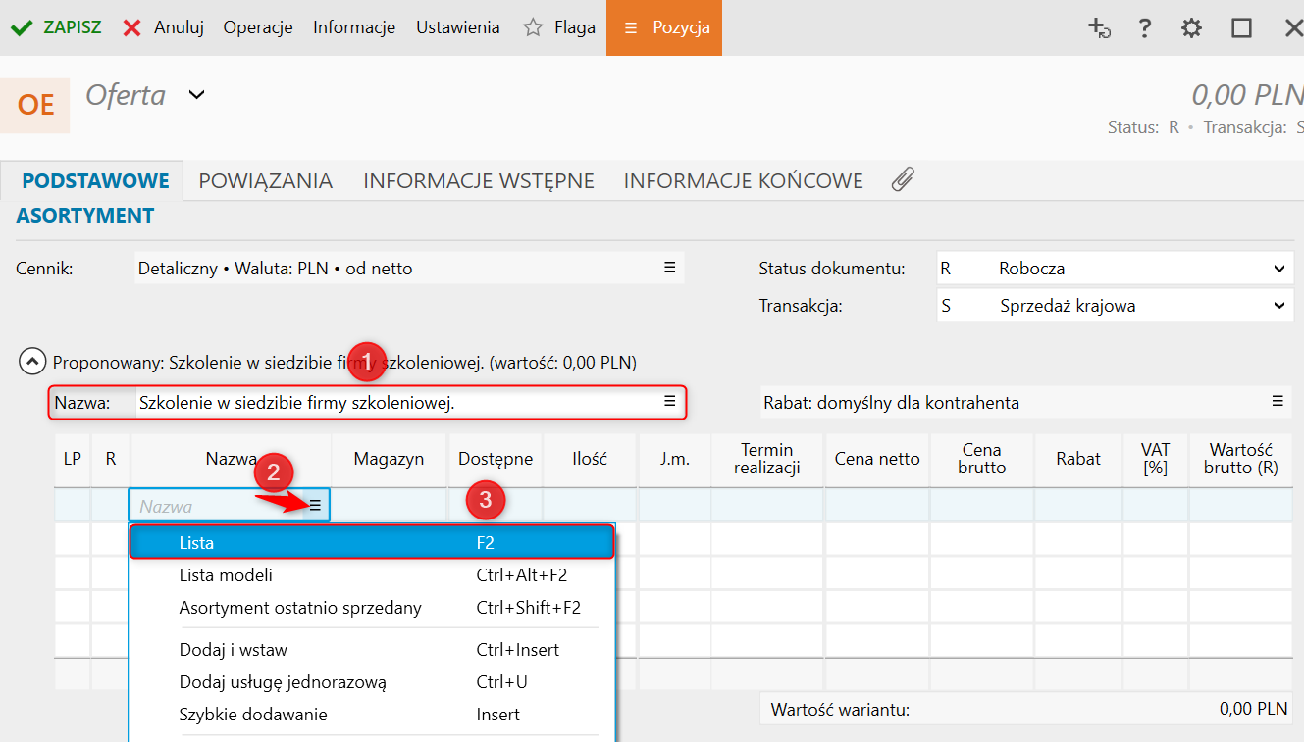Screen dimensions: 1304x742
Task: Expand the Status dokumentu dropdown
Action: [x=1278, y=269]
